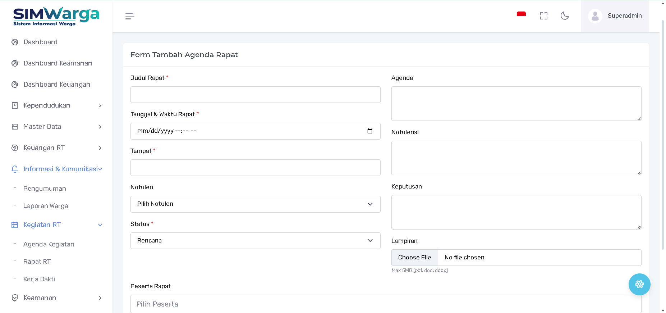666x313 pixels.
Task: Click the Choose File button for Lampiran
Action: point(414,258)
